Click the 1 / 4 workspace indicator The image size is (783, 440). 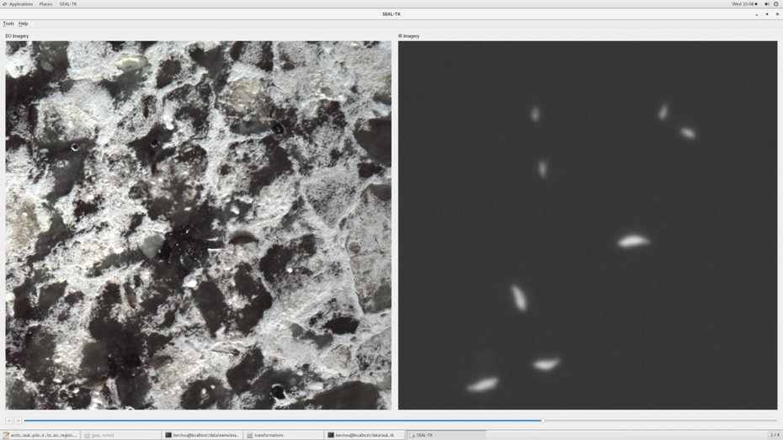click(x=775, y=435)
